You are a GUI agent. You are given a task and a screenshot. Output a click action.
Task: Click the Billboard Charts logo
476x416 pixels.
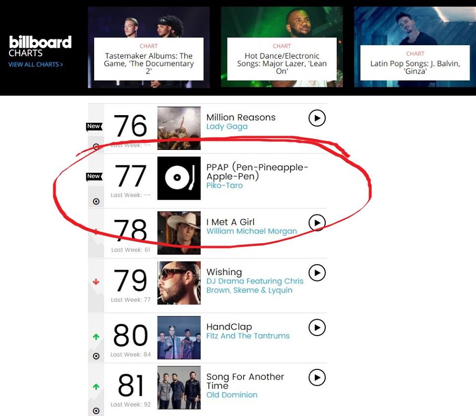click(40, 46)
